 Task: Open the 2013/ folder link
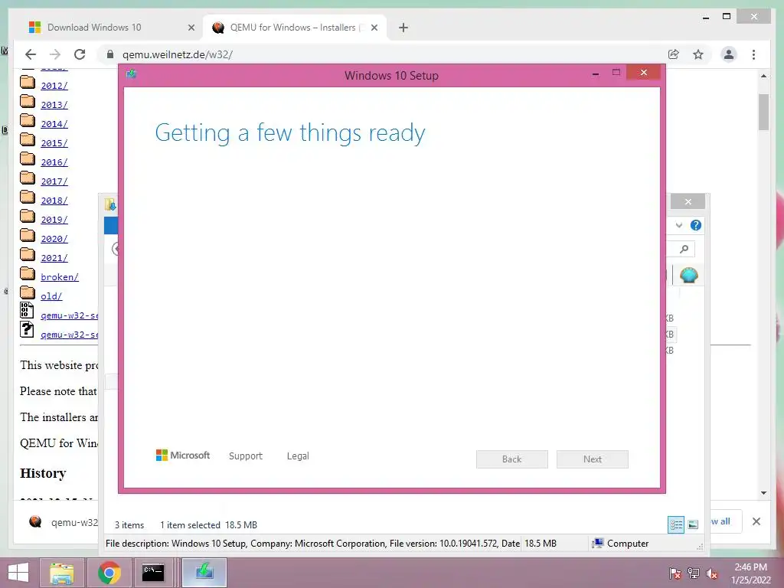click(x=54, y=104)
